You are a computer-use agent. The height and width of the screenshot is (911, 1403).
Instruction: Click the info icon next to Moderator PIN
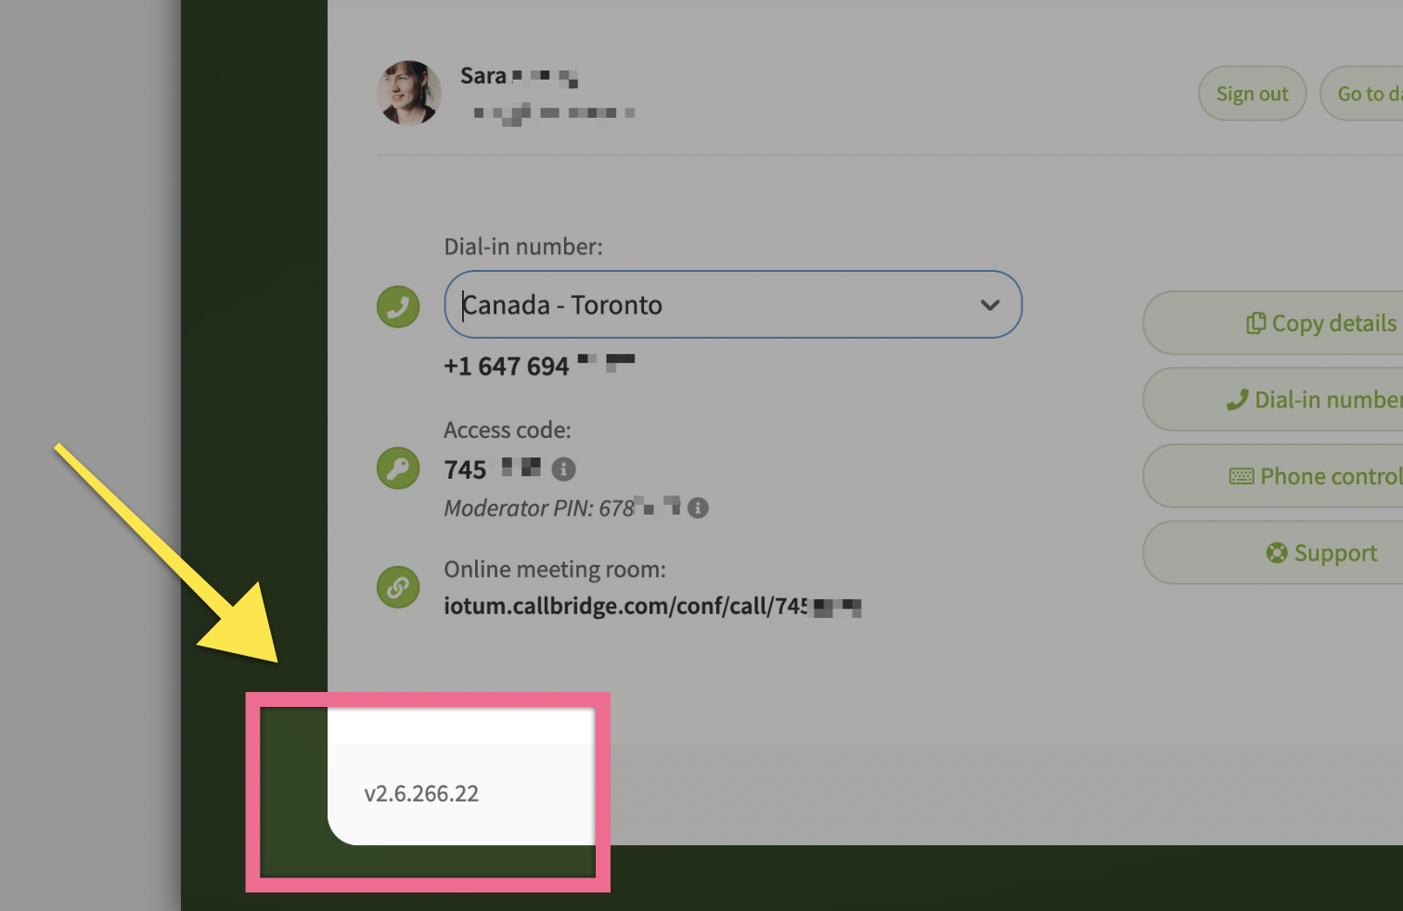698,507
